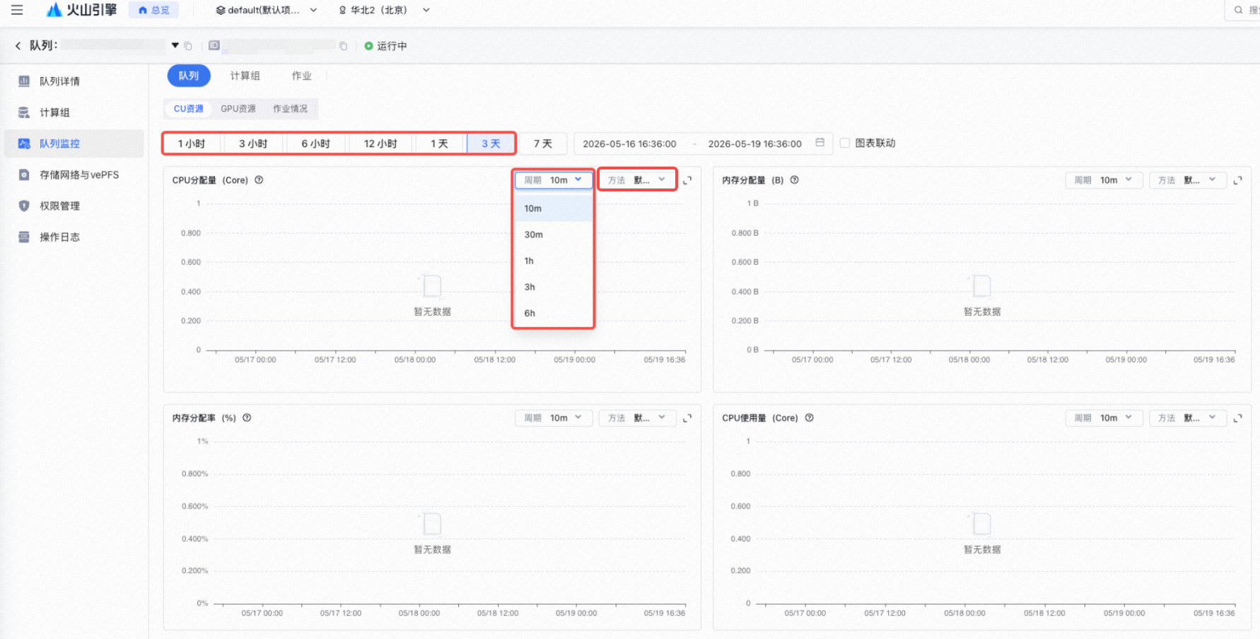Show help for CPU使用量 chart
The width and height of the screenshot is (1260, 639).
tap(809, 418)
